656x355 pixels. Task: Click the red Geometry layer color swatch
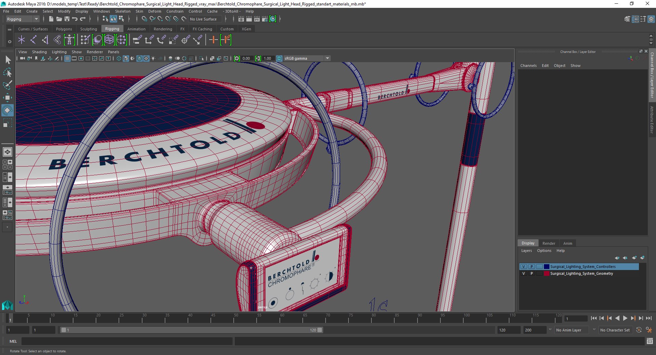547,273
